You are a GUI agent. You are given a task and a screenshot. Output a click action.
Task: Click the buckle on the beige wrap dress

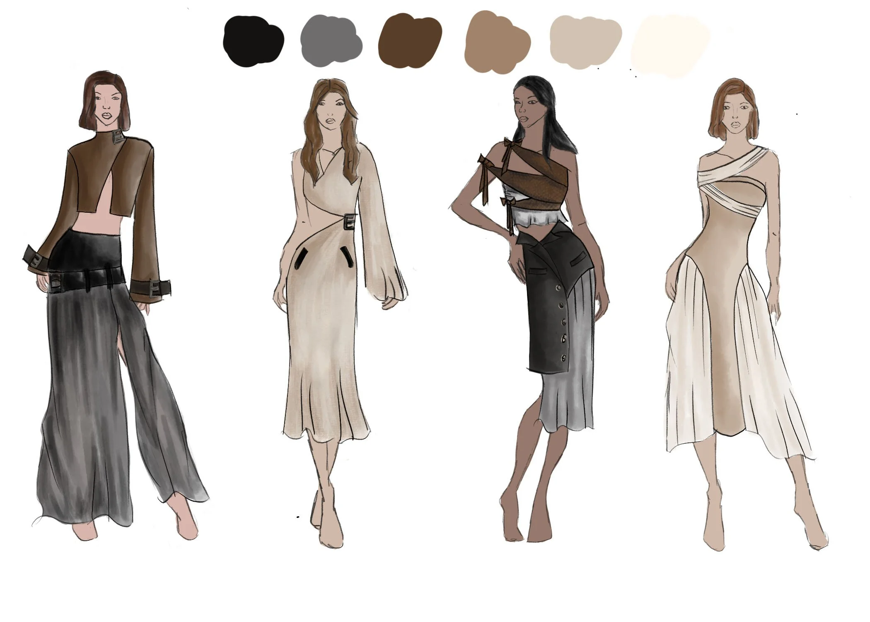[x=349, y=221]
